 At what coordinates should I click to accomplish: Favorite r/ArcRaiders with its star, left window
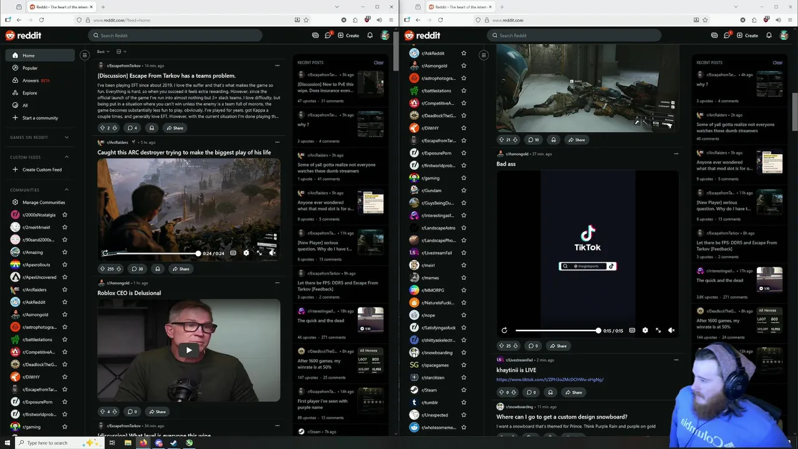65,289
